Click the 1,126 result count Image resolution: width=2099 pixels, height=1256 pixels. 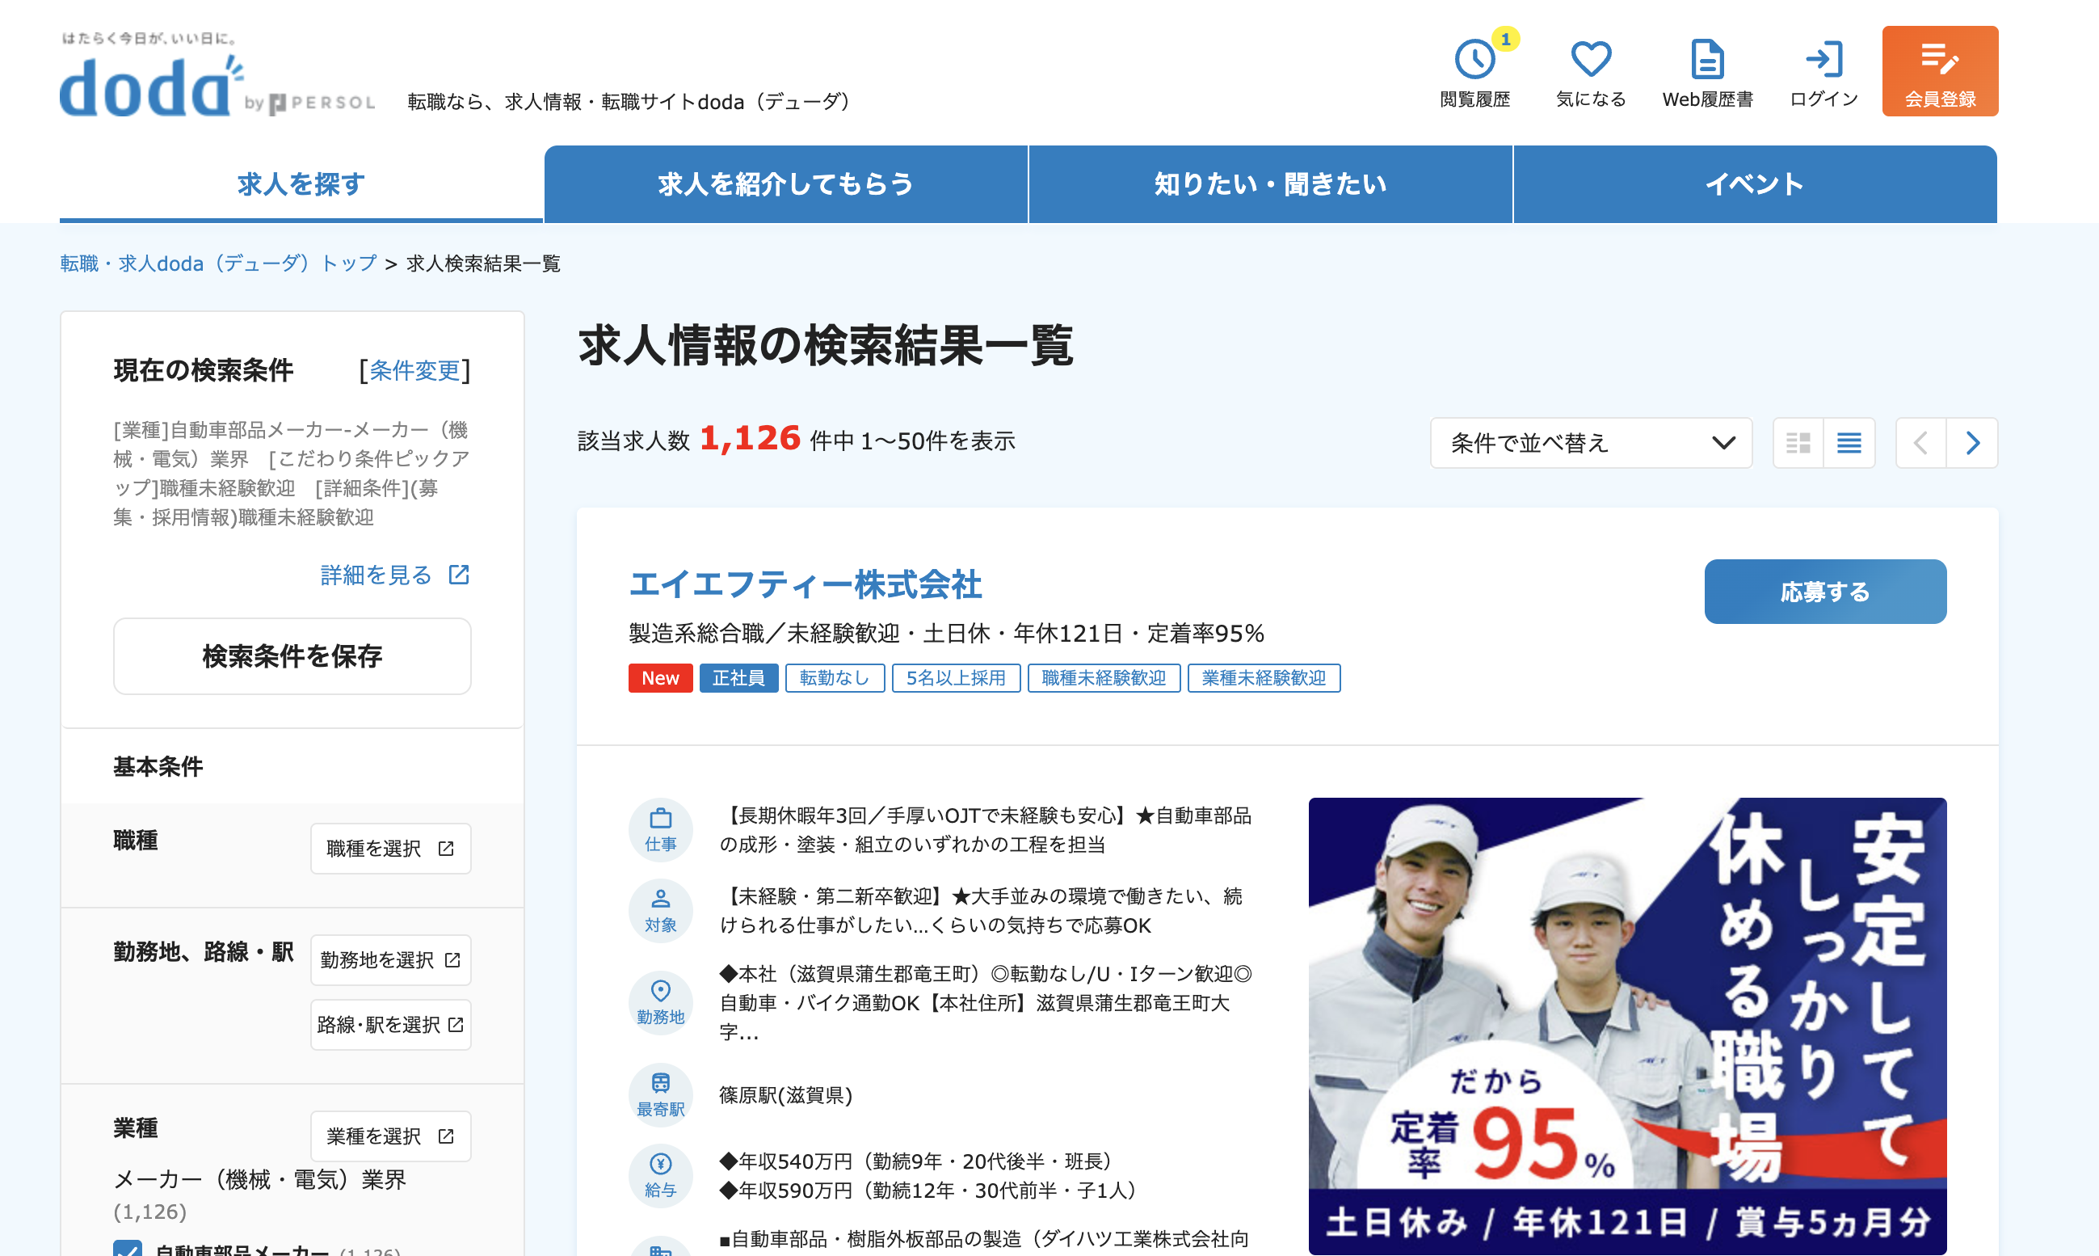pos(750,438)
